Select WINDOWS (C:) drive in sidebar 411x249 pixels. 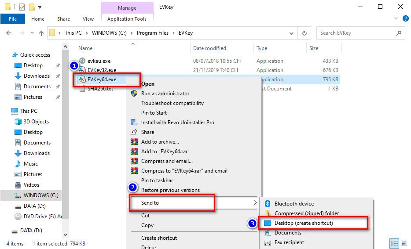tap(41, 195)
